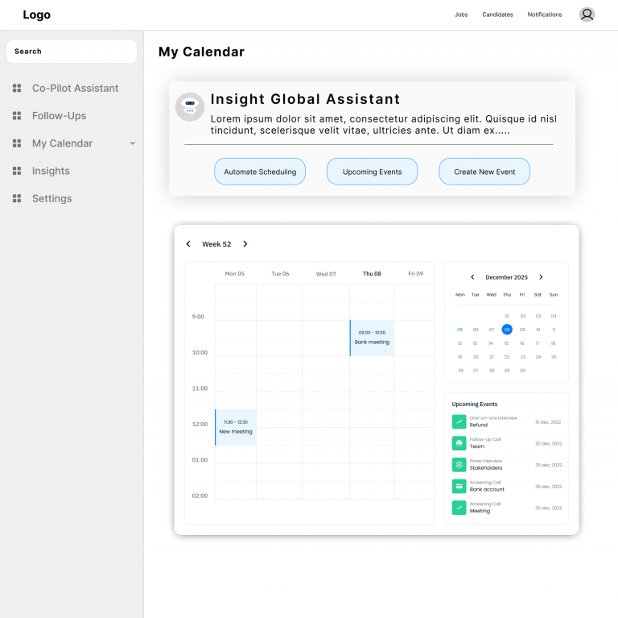
Task: Open Notifications in the top navigation
Action: point(545,15)
